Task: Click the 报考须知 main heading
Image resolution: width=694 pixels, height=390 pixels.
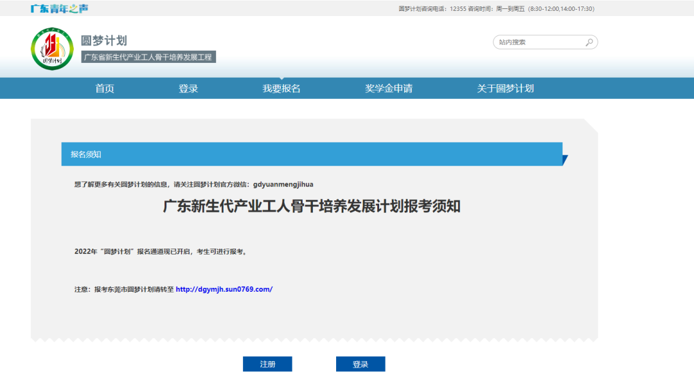Action: tap(312, 206)
